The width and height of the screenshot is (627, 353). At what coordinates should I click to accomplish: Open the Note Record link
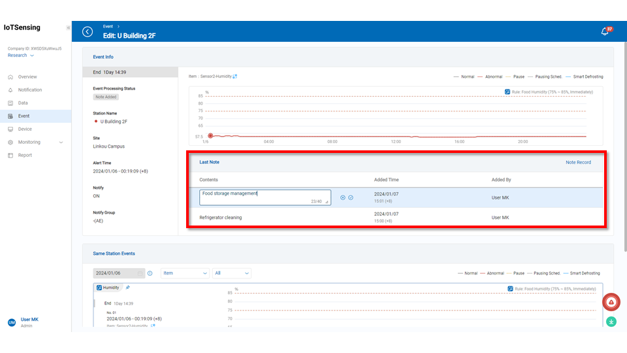[578, 162]
